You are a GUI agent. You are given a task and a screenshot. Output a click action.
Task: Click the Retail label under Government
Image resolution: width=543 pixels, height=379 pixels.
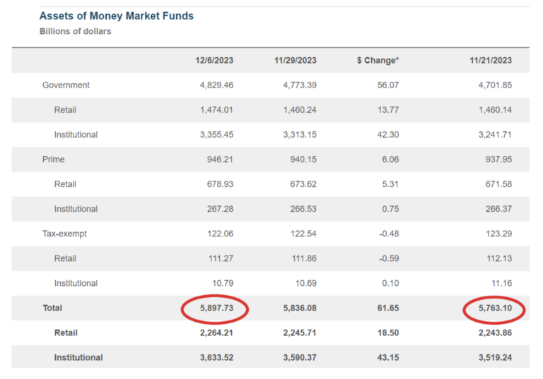pyautogui.click(x=65, y=110)
